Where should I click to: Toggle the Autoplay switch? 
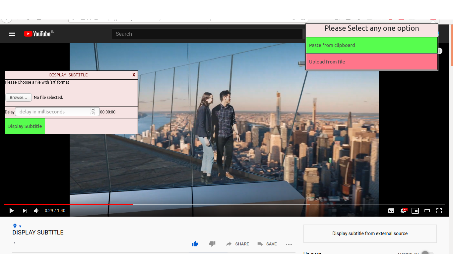click(x=427, y=253)
